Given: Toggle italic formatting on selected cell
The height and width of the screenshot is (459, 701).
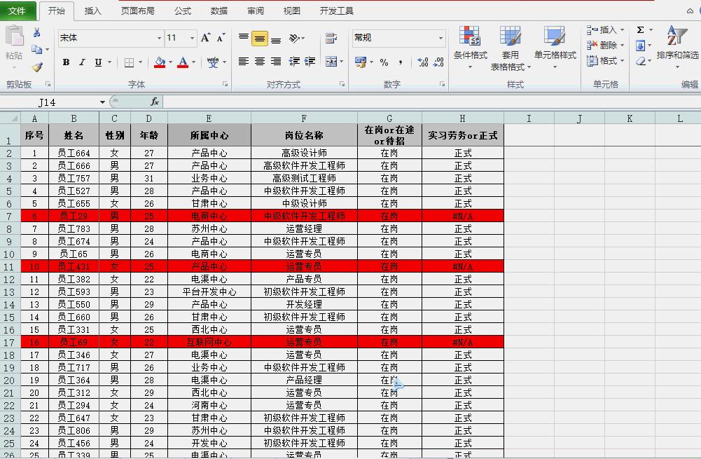Looking at the screenshot, I should (x=81, y=62).
